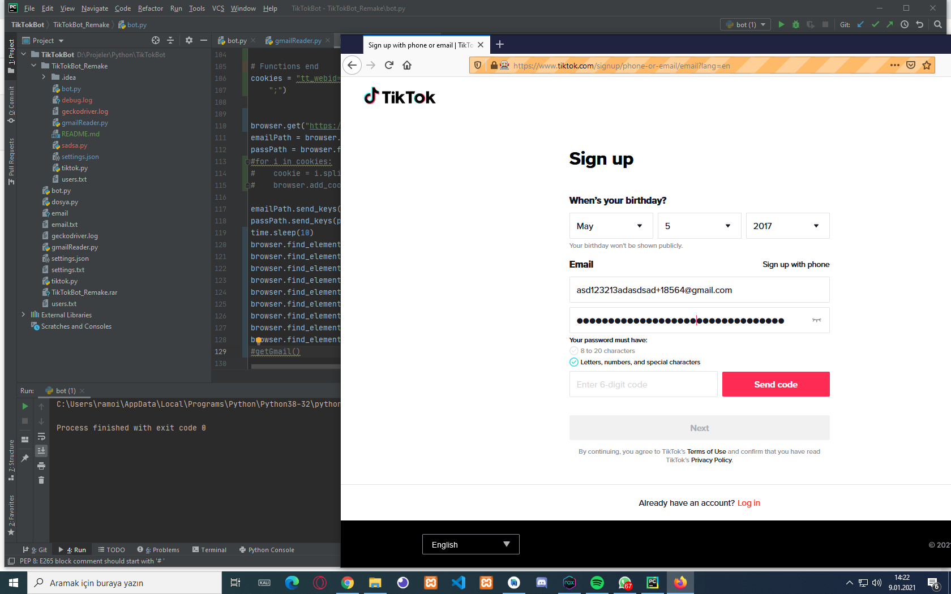
Task: Open the birthday year dropdown showing 2017
Action: point(788,226)
